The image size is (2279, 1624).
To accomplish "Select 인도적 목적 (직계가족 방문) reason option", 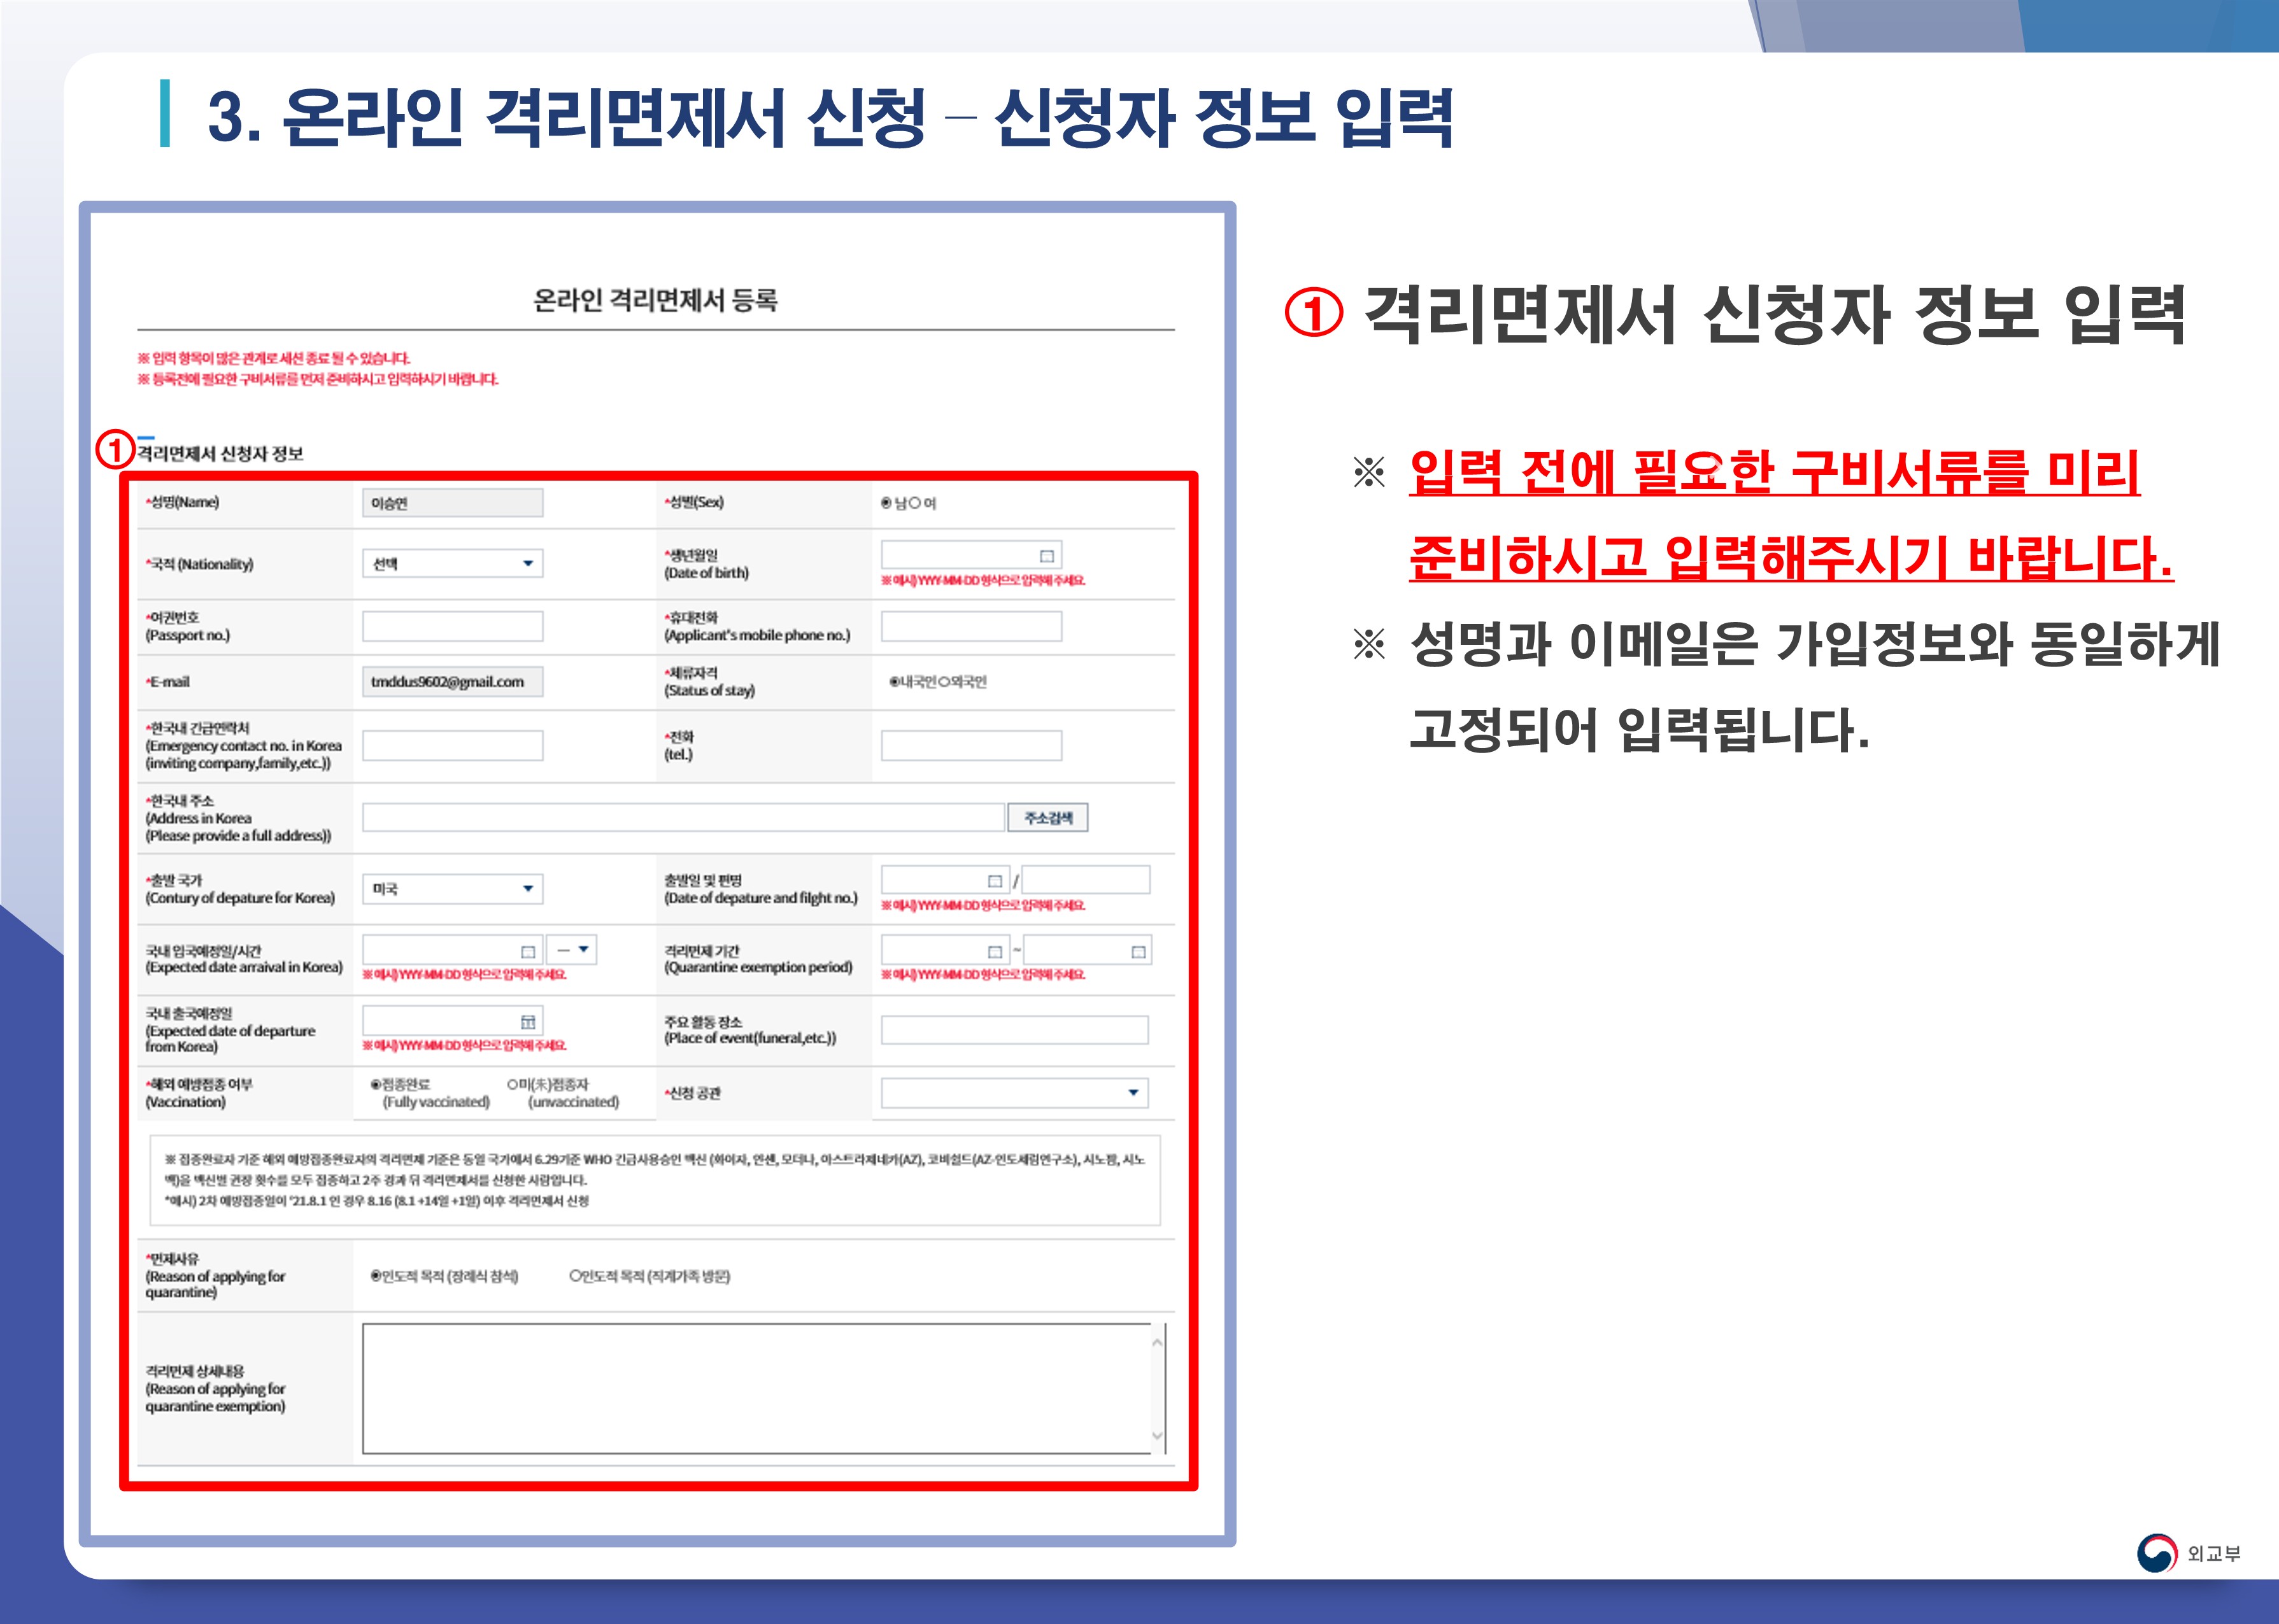I will pos(576,1276).
